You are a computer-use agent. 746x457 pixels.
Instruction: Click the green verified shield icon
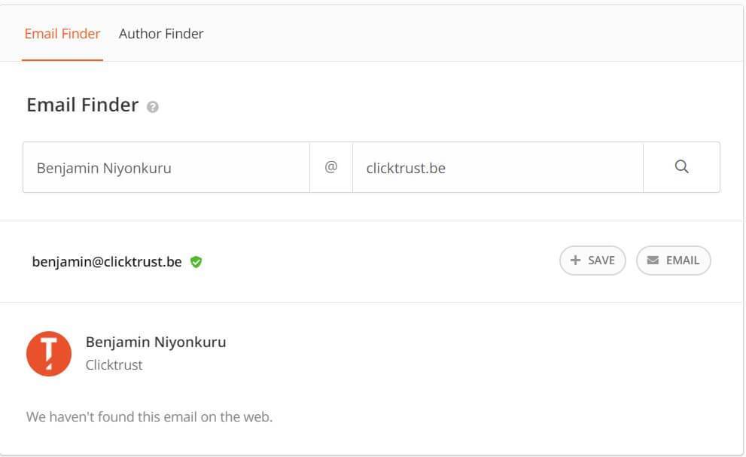coord(196,262)
